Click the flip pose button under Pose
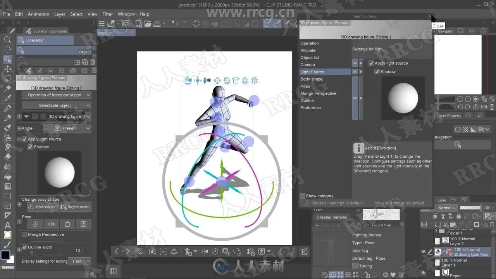This screenshot has height=279, width=496. 52,224
